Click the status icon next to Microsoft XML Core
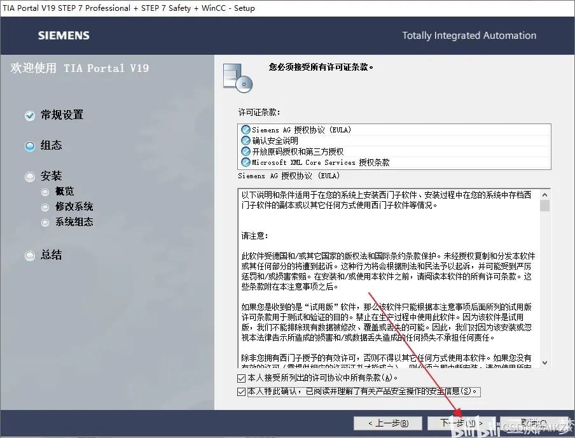 coord(246,162)
